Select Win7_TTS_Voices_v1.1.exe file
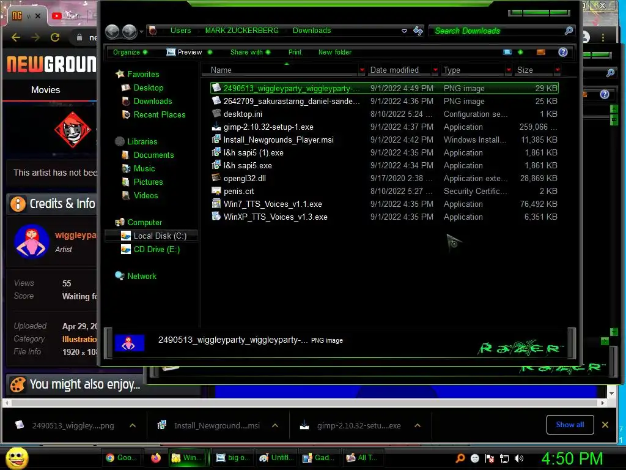Image resolution: width=626 pixels, height=470 pixels. click(384, 204)
